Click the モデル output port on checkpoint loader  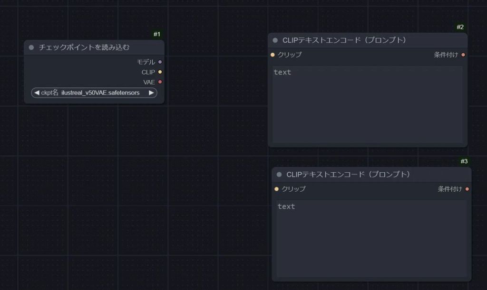pos(160,62)
